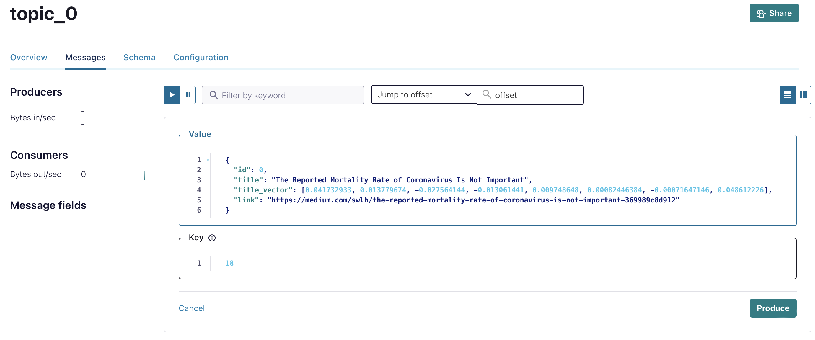Open the Configuration tab
815x340 pixels.
(x=201, y=58)
